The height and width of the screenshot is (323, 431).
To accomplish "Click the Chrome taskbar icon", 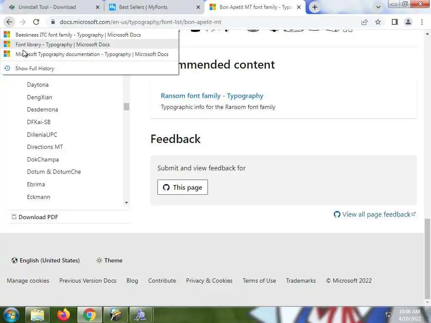I will coord(89,315).
